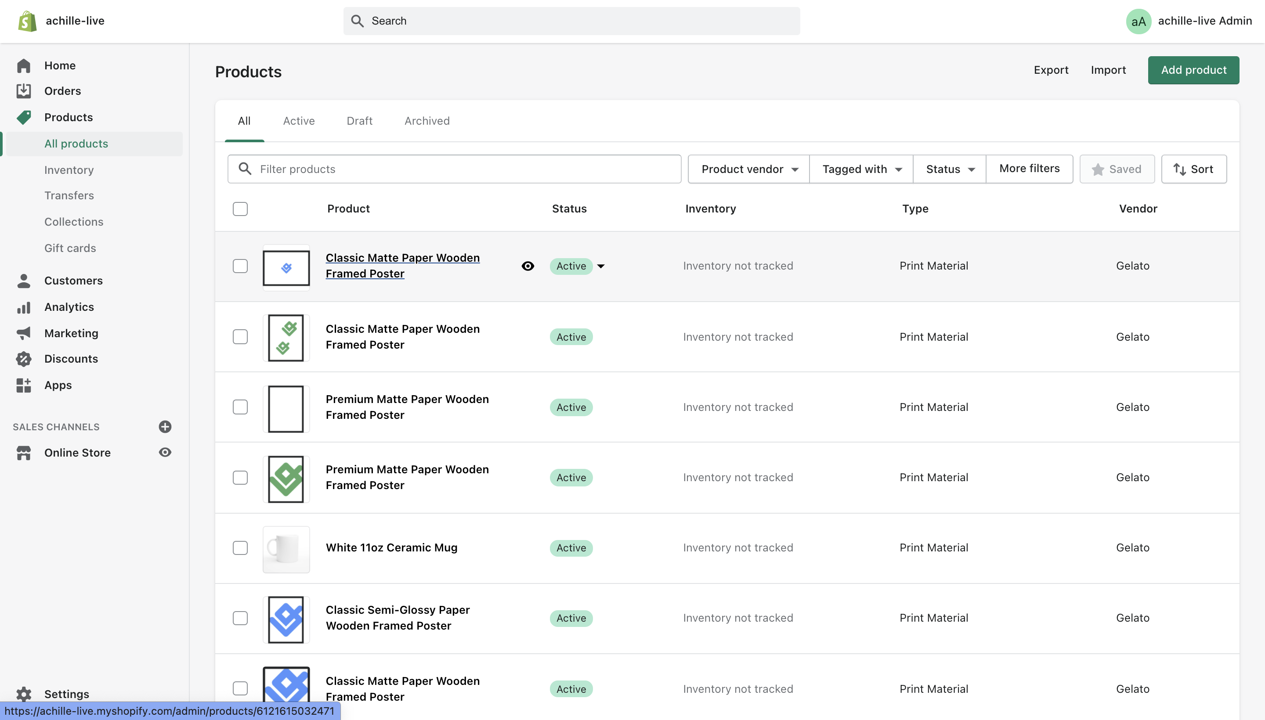Viewport: 1265px width, 720px height.
Task: Expand the Product vendor filter dropdown
Action: [x=749, y=169]
